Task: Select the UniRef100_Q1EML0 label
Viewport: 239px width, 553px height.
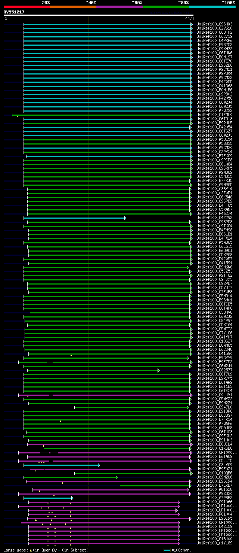Action: point(214,115)
